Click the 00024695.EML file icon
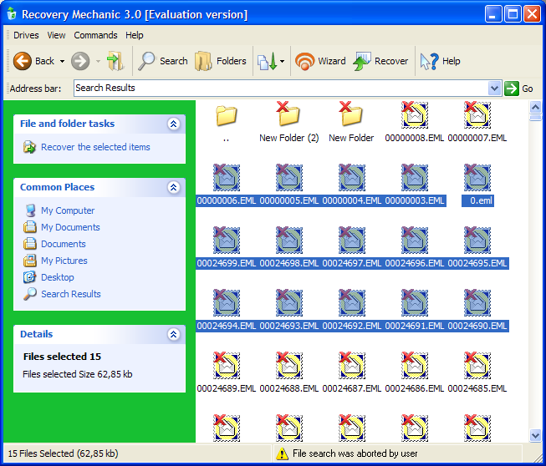Image resolution: width=546 pixels, height=466 pixels. pos(477,240)
